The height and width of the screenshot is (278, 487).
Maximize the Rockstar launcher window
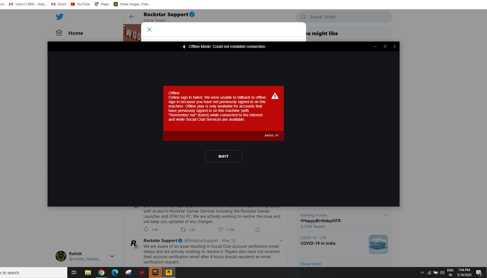coord(385,47)
